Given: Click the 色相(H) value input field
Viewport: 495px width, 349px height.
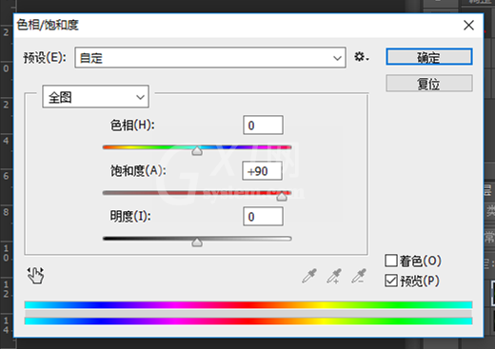Looking at the screenshot, I should (x=263, y=126).
